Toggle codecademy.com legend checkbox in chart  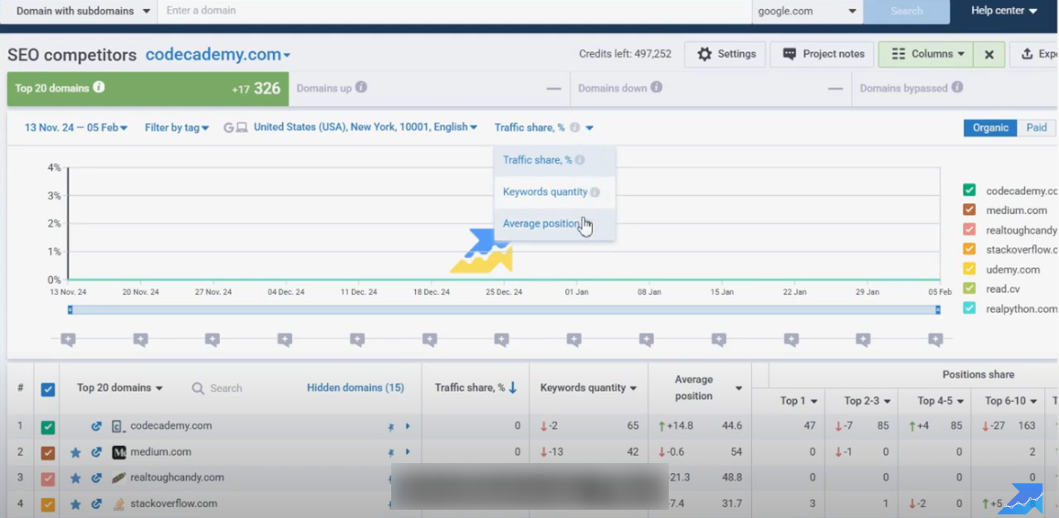click(x=969, y=191)
